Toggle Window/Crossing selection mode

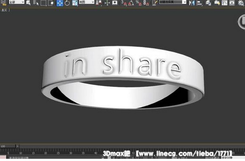pyautogui.click(x=51, y=3)
